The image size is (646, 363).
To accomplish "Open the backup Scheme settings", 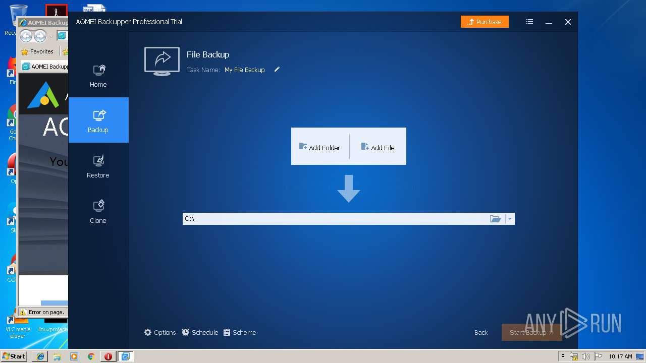I will pos(240,332).
